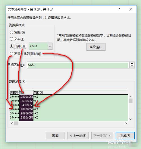
Task: Choose 不导入此列(跳过) skip column option
Action: tap(12, 54)
